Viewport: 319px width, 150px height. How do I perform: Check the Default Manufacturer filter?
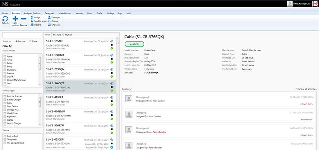click(5, 80)
